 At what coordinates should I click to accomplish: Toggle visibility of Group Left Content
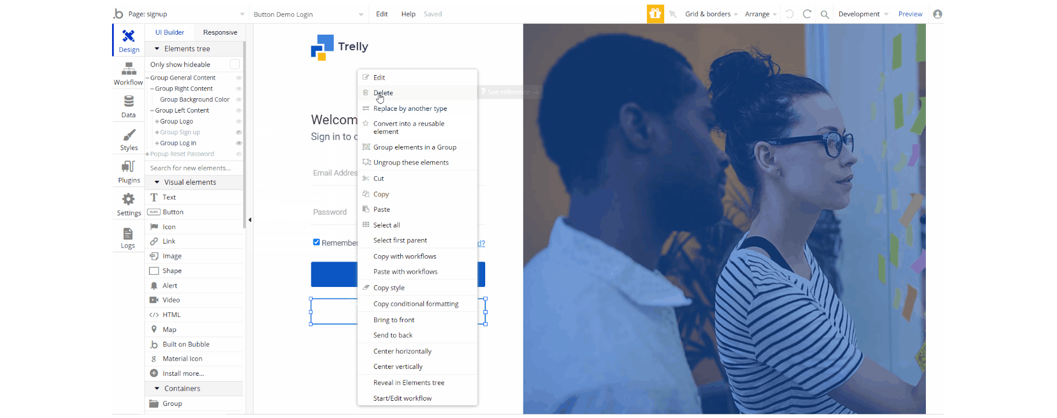click(239, 110)
